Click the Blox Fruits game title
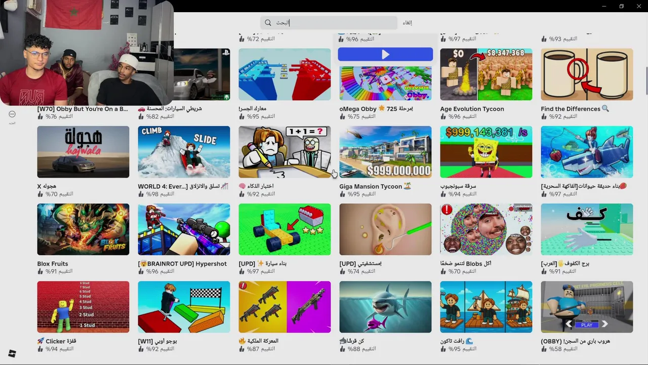Viewport: 648px width, 365px height. [x=53, y=264]
